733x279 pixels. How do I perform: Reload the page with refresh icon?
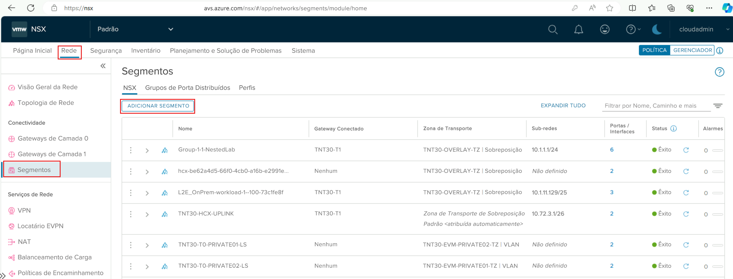click(x=31, y=8)
